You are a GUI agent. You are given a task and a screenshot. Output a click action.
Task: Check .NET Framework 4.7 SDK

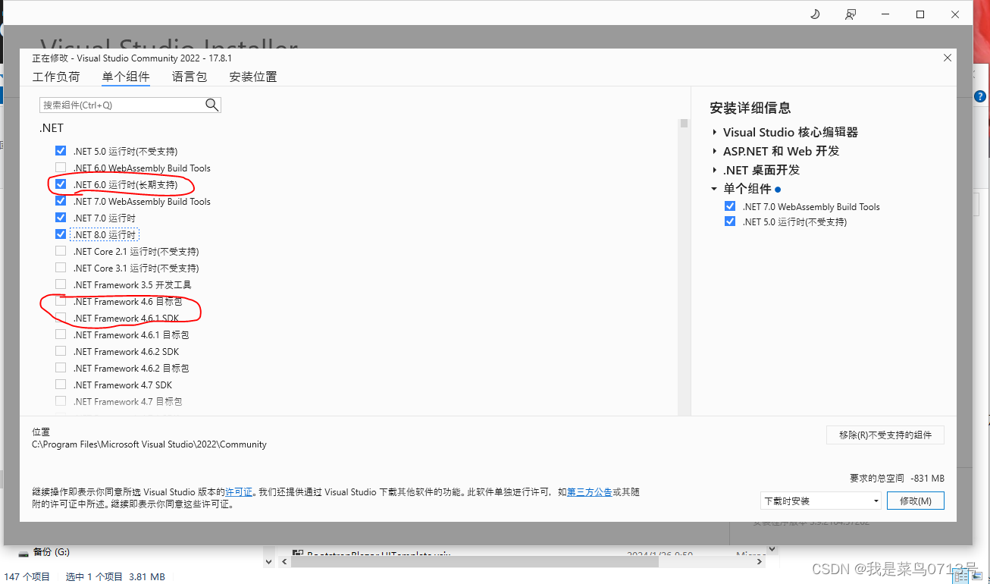(61, 385)
